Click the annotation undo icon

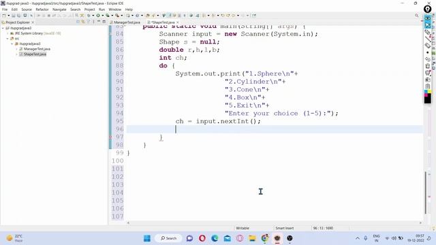(428, 59)
